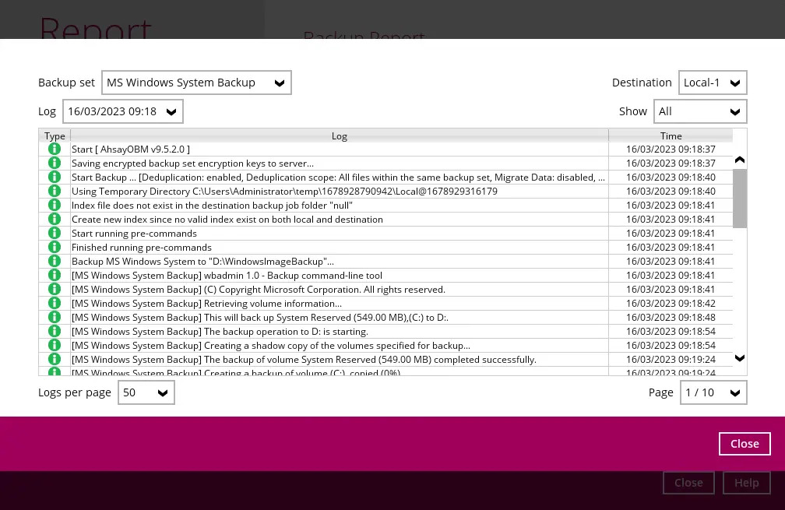Click the Close button in magenta bar

[x=744, y=443]
